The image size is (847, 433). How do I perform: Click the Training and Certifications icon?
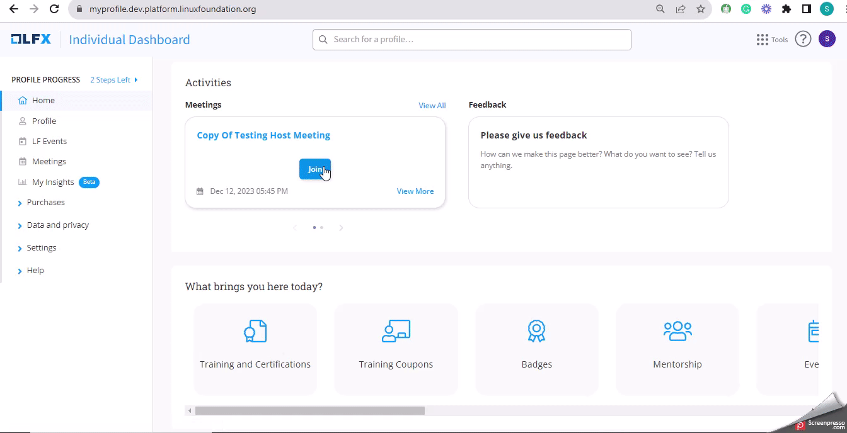pos(255,331)
